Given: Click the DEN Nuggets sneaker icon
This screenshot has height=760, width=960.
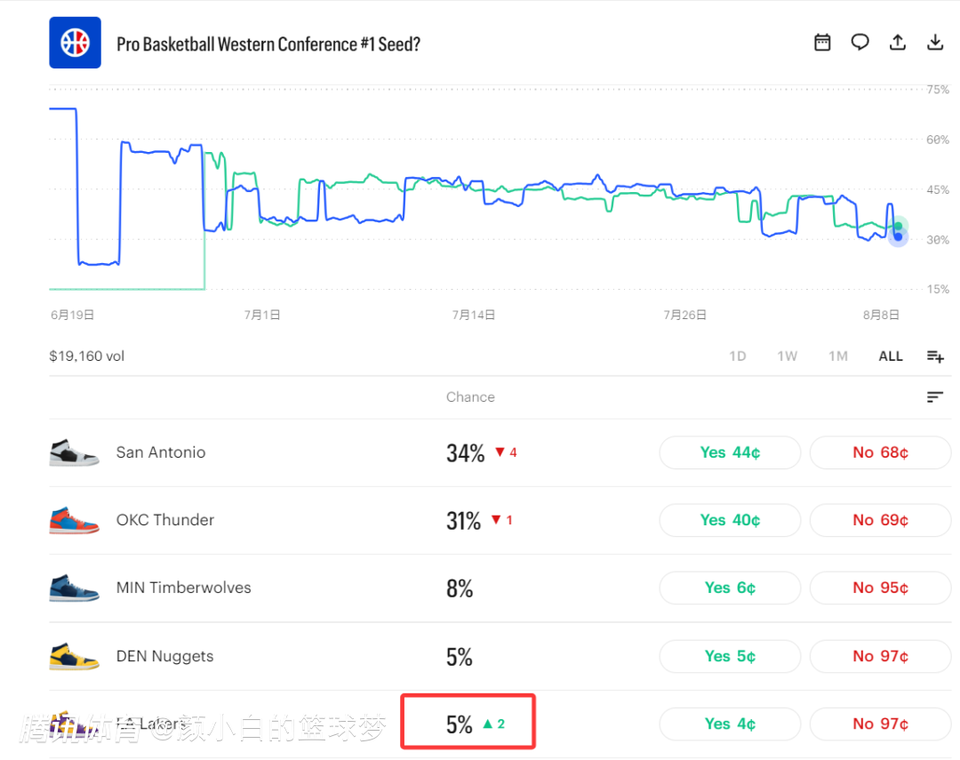Looking at the screenshot, I should coord(74,656).
